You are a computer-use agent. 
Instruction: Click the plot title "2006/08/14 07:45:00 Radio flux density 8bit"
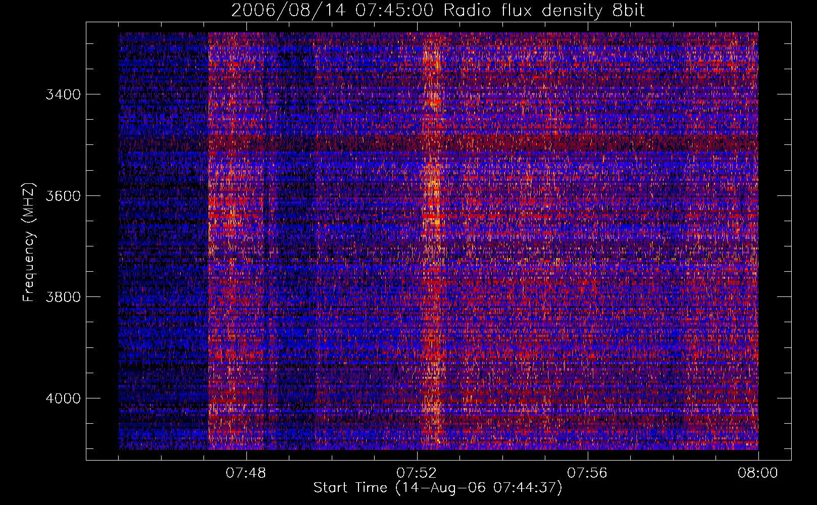438,11
